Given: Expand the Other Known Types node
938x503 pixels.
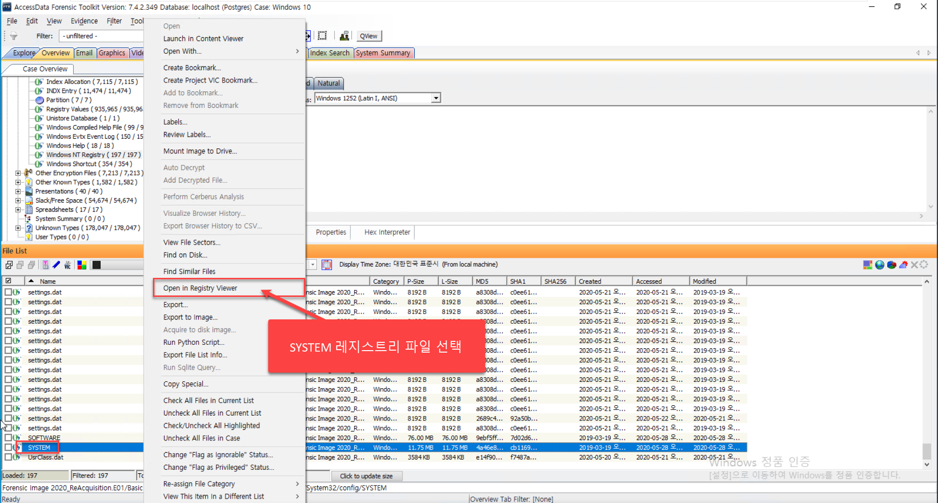Looking at the screenshot, I should pyautogui.click(x=18, y=182).
